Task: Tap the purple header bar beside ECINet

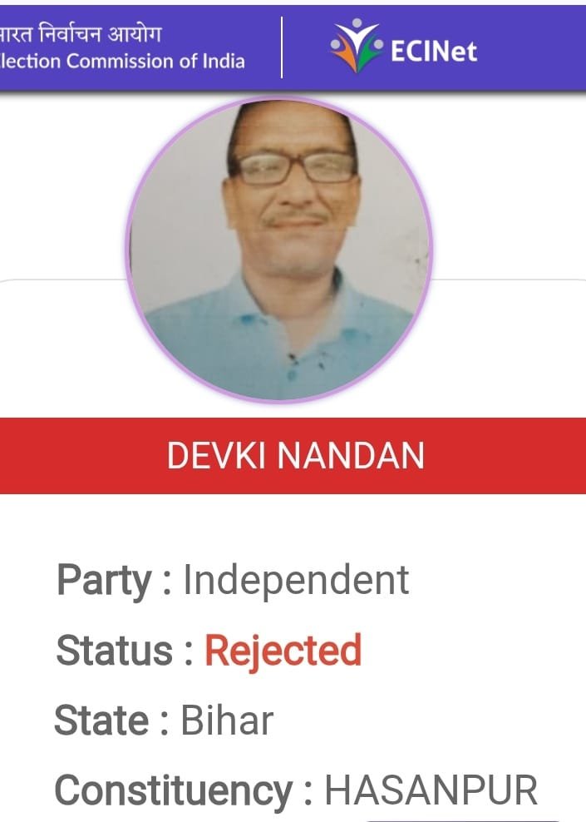Action: click(529, 48)
